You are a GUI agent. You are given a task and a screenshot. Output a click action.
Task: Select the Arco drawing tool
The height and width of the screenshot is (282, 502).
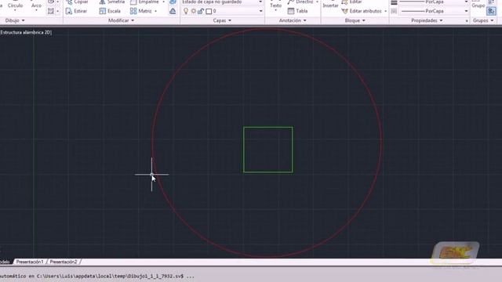click(36, 5)
